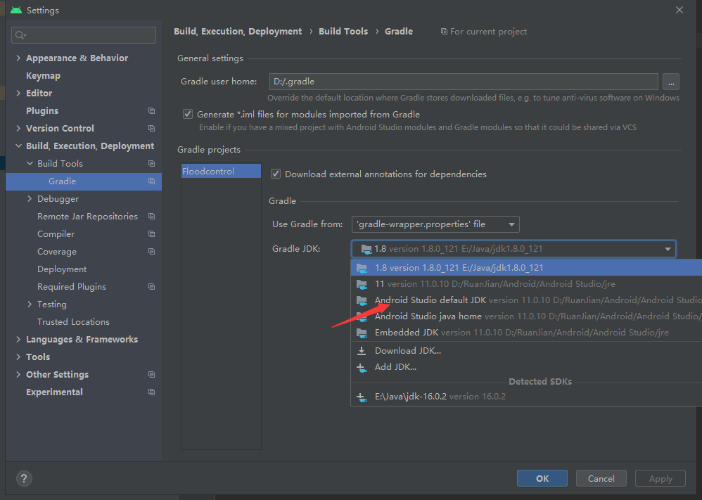Click the share icon beside Plugins

151,110
